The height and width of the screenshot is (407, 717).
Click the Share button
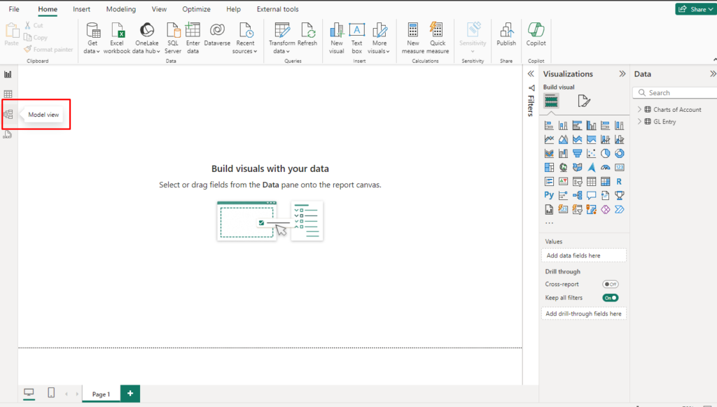695,8
